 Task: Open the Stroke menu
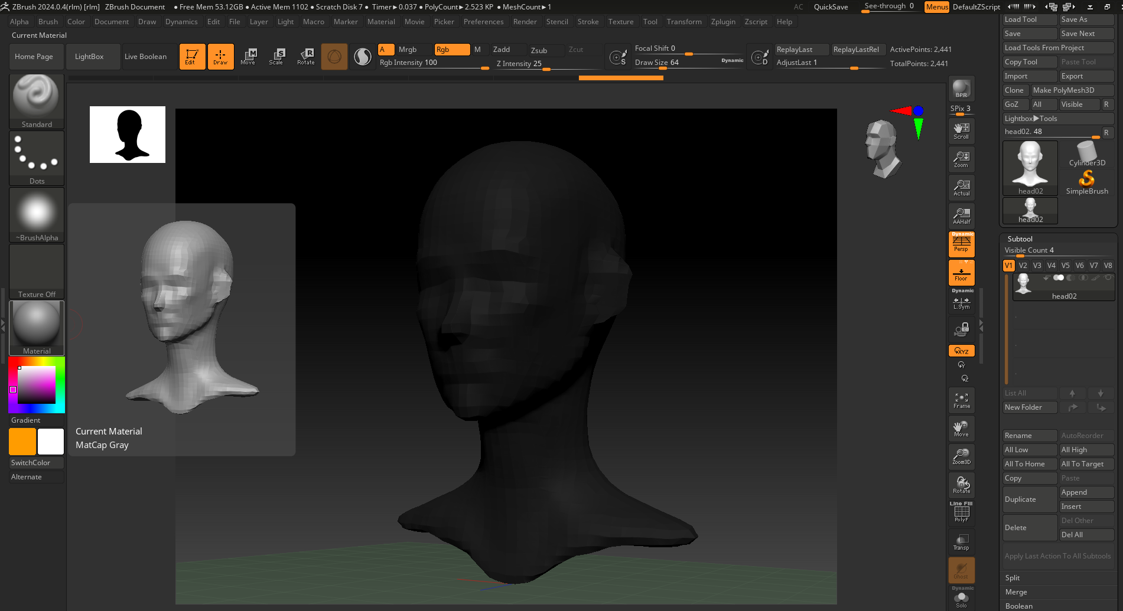coord(588,22)
